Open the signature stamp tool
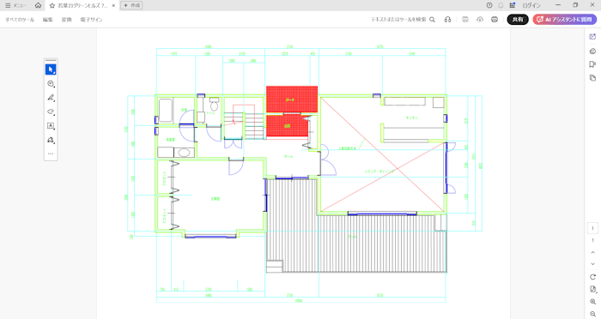Screen dimensions: 601x319 click(51, 140)
